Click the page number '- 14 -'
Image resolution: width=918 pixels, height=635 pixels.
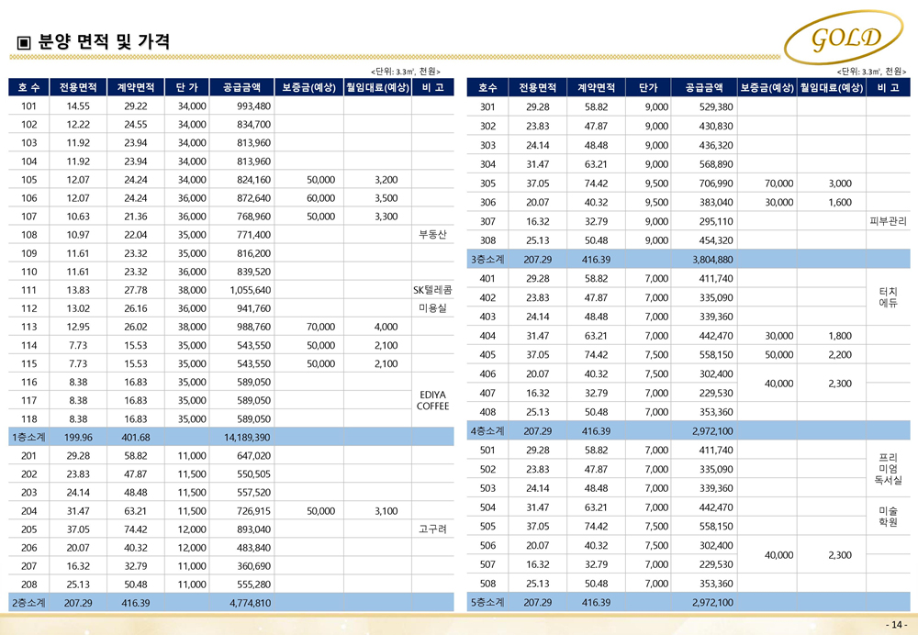point(896,625)
